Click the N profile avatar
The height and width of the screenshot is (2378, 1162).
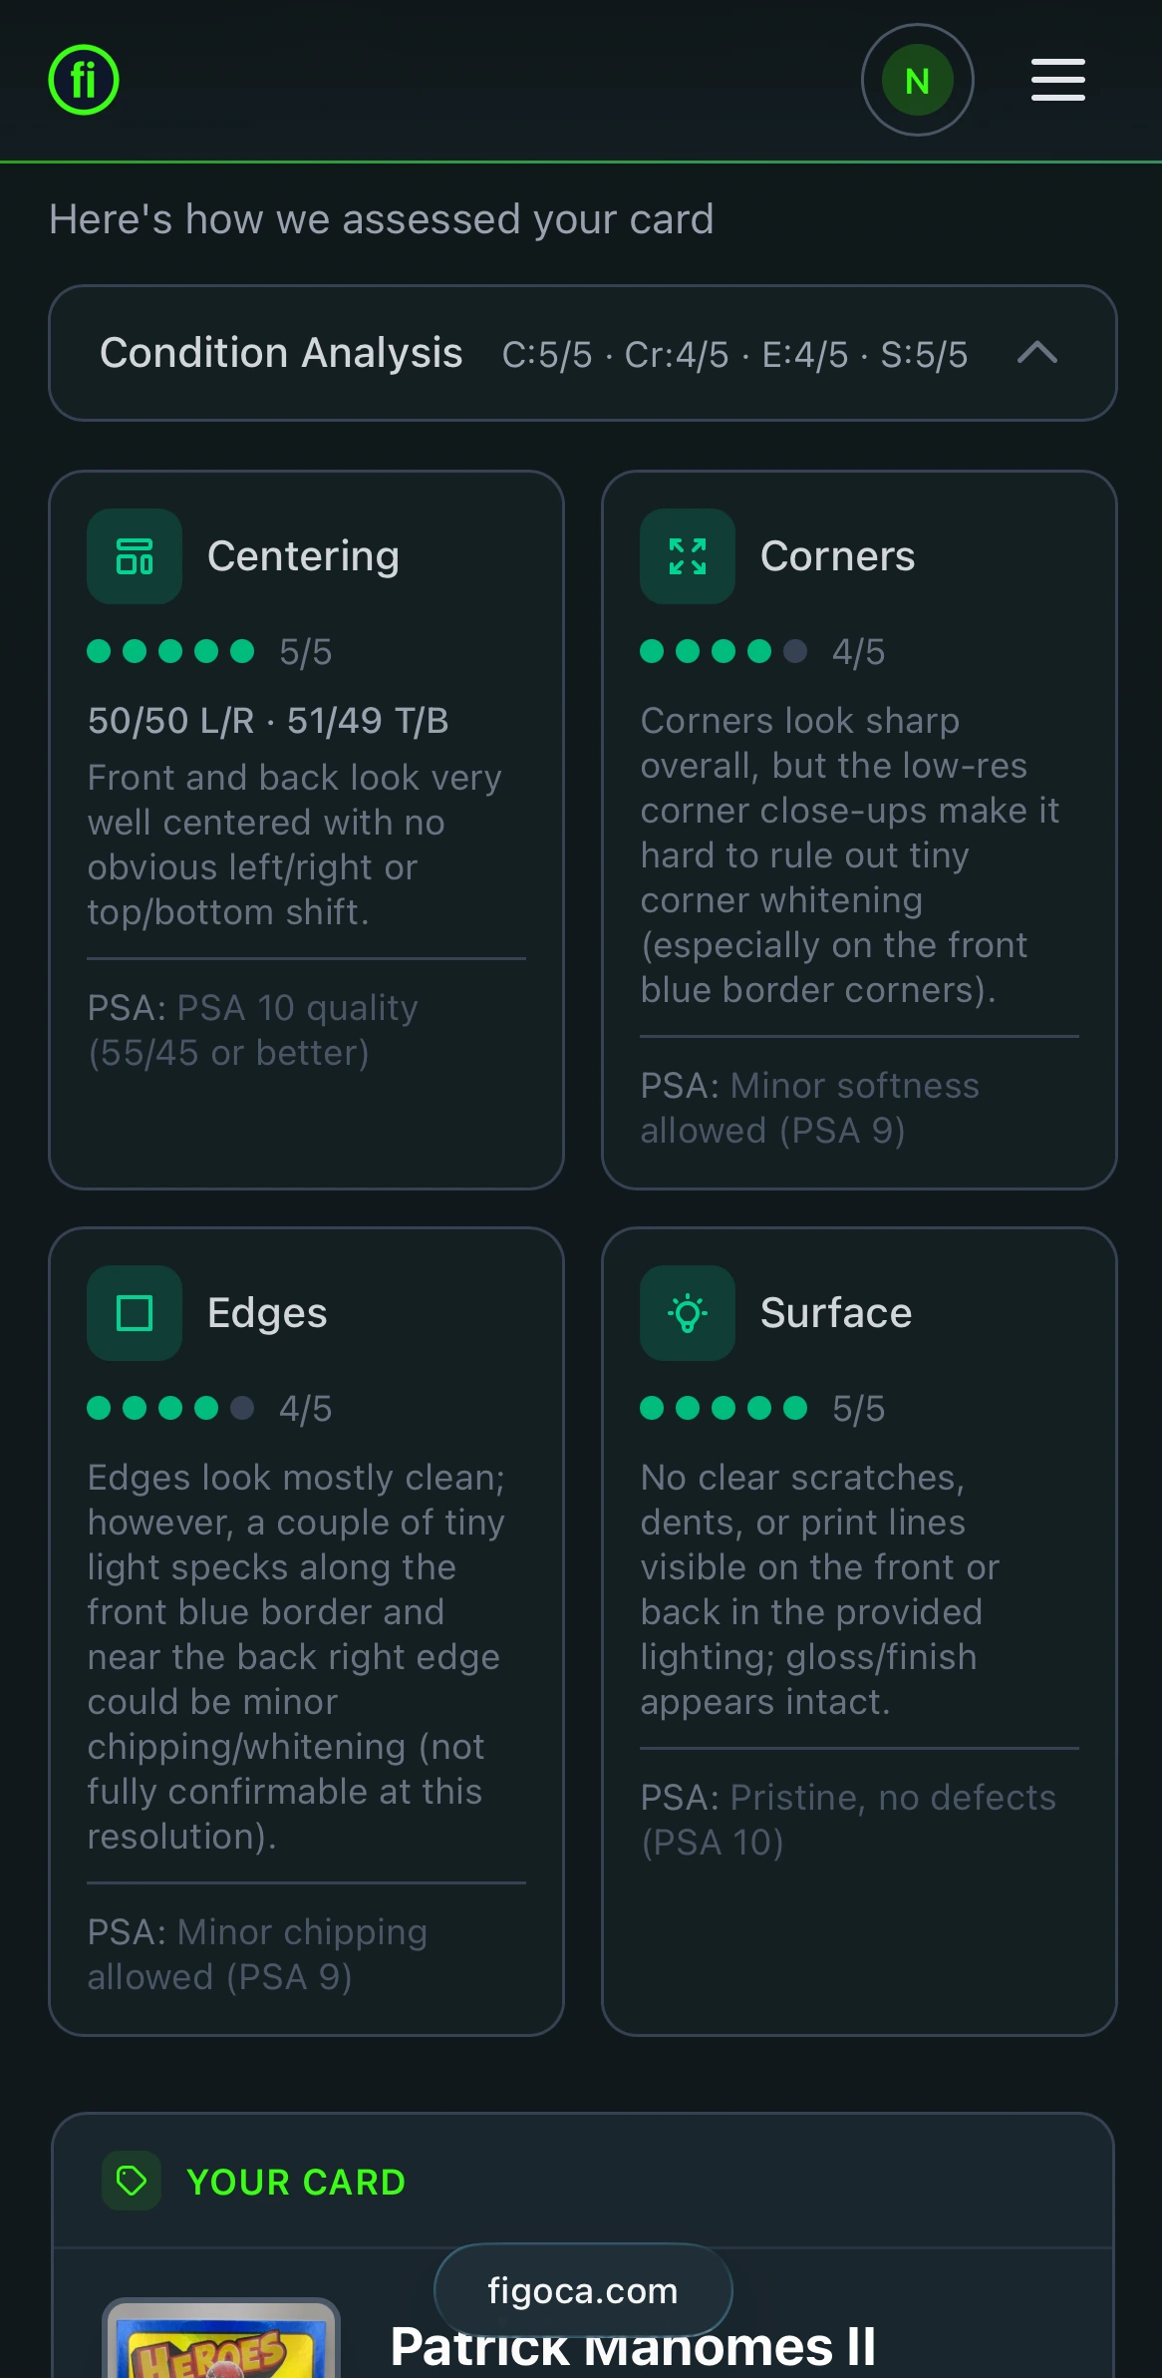coord(916,80)
